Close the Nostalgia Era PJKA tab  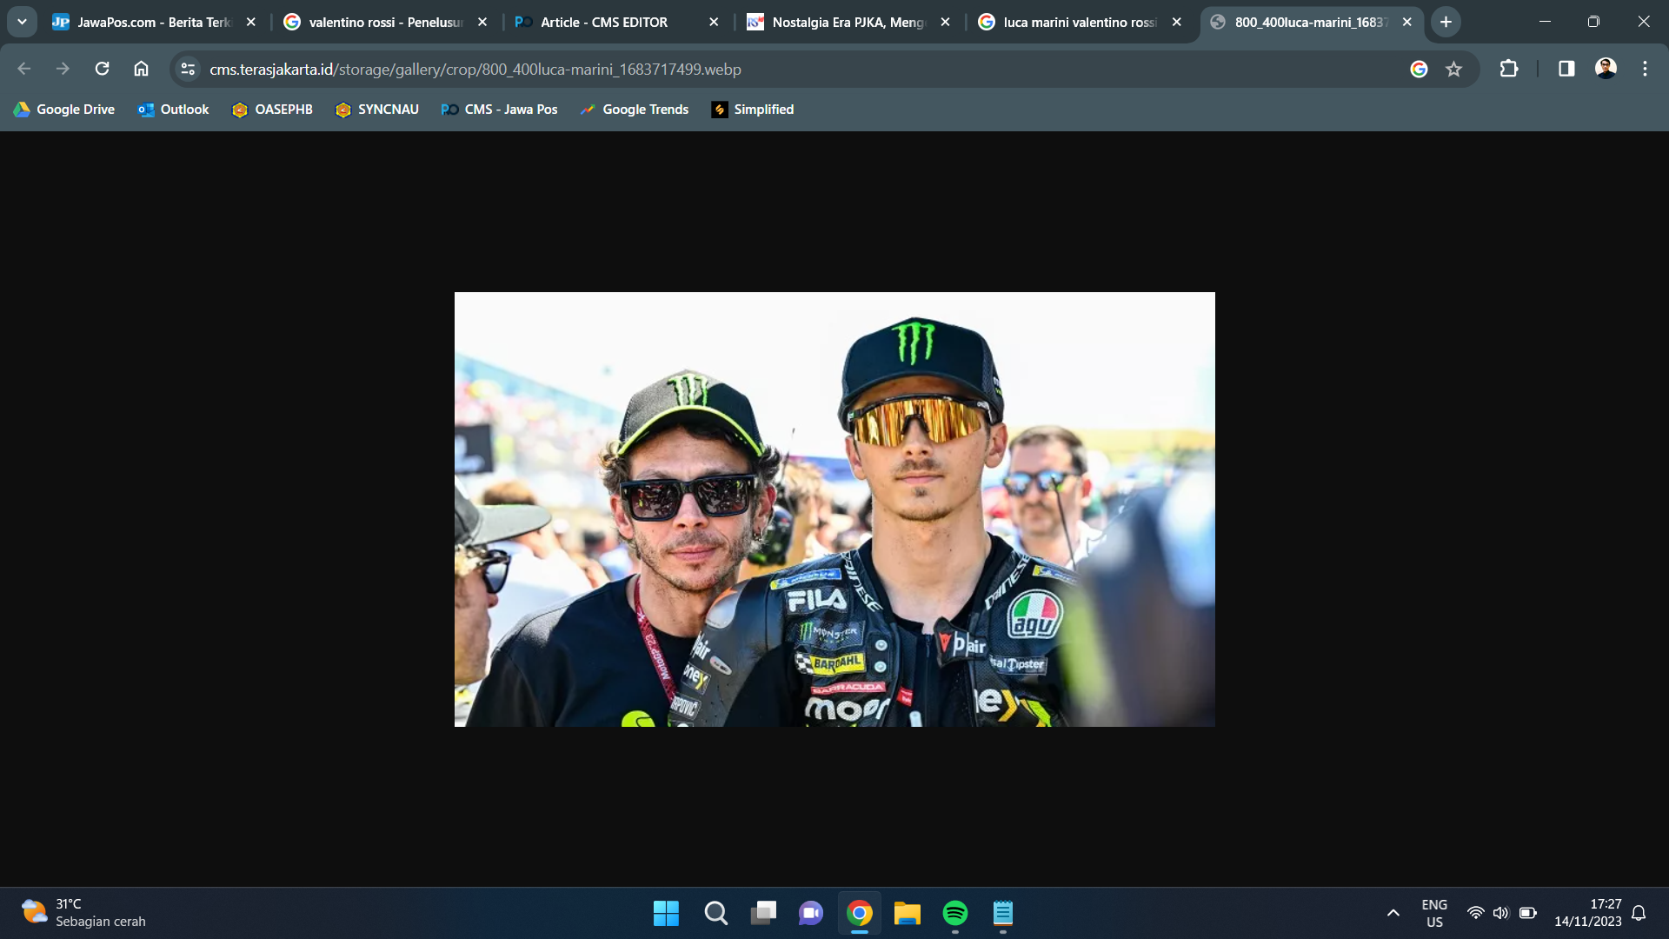945,22
